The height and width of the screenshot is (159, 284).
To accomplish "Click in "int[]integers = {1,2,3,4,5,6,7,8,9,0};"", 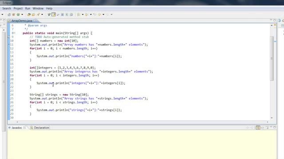I will point(63,68).
